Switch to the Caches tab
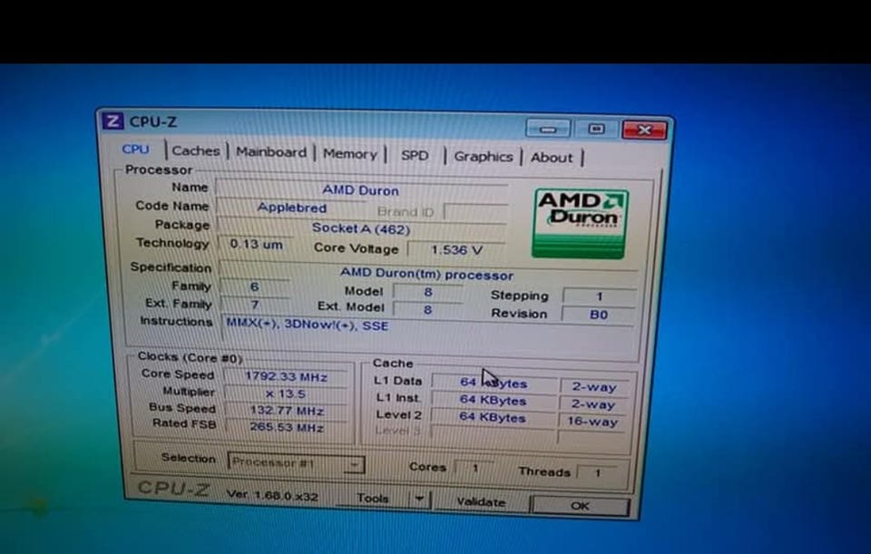Image resolution: width=871 pixels, height=554 pixels. pos(196,151)
